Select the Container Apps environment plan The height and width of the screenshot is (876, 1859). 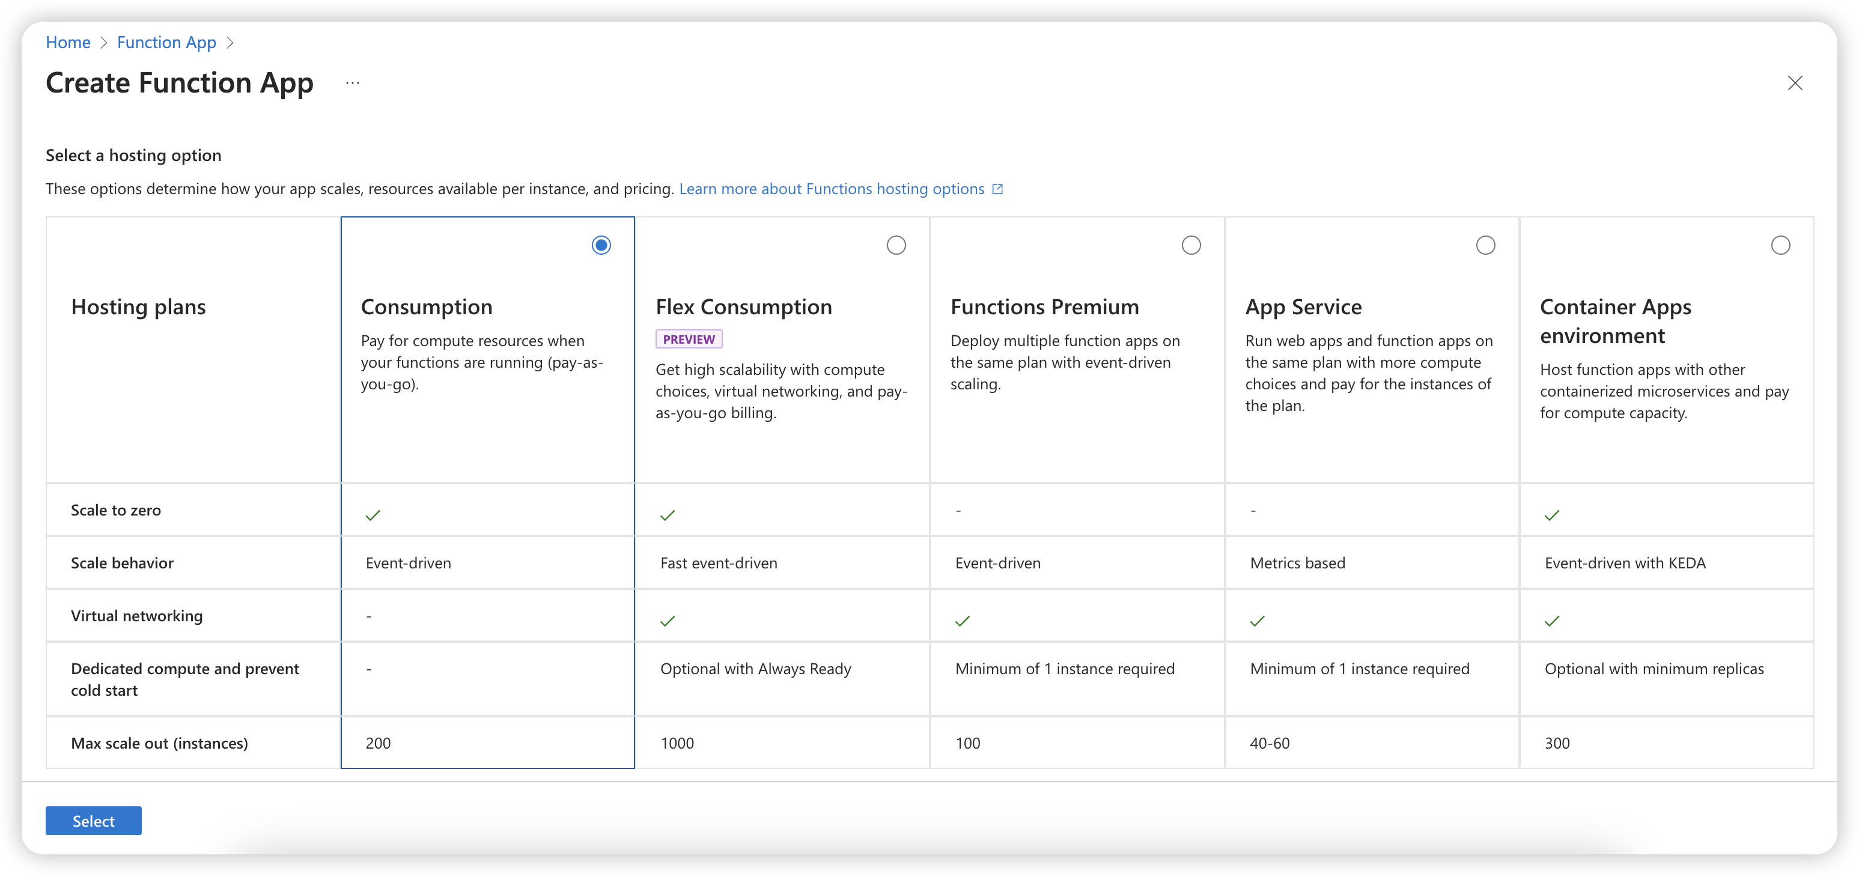(1781, 244)
